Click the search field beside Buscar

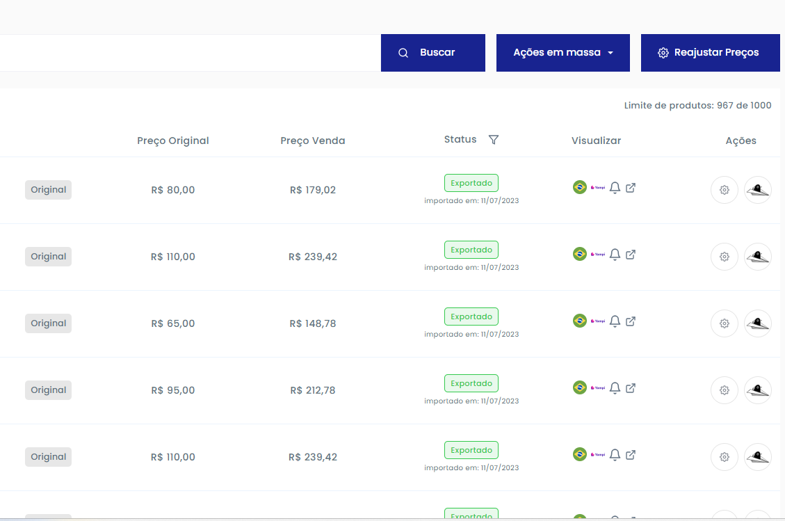click(191, 53)
